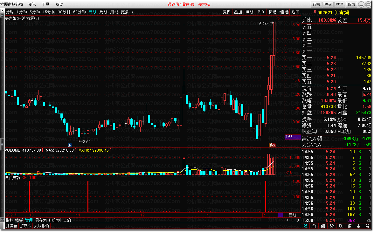Click the 资讯 button at top right
The width and height of the screenshot is (374, 232).
click(328, 4)
